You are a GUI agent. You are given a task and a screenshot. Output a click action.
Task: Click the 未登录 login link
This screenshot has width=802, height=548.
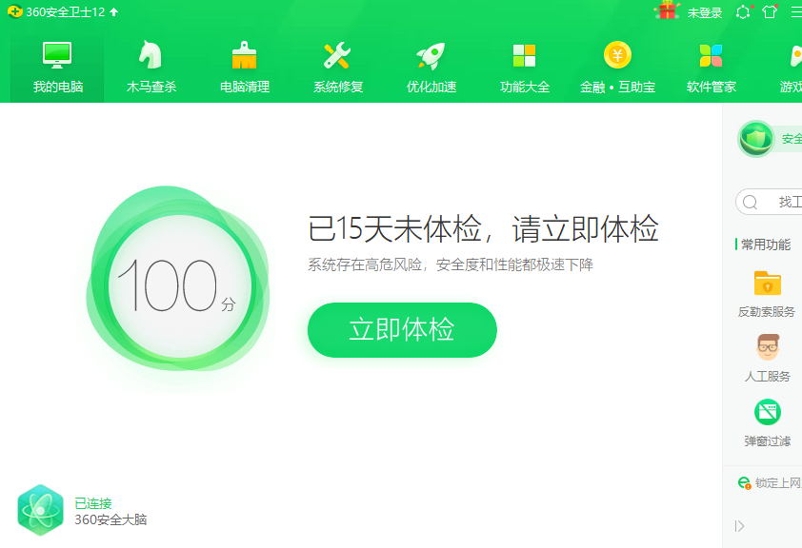coord(705,12)
